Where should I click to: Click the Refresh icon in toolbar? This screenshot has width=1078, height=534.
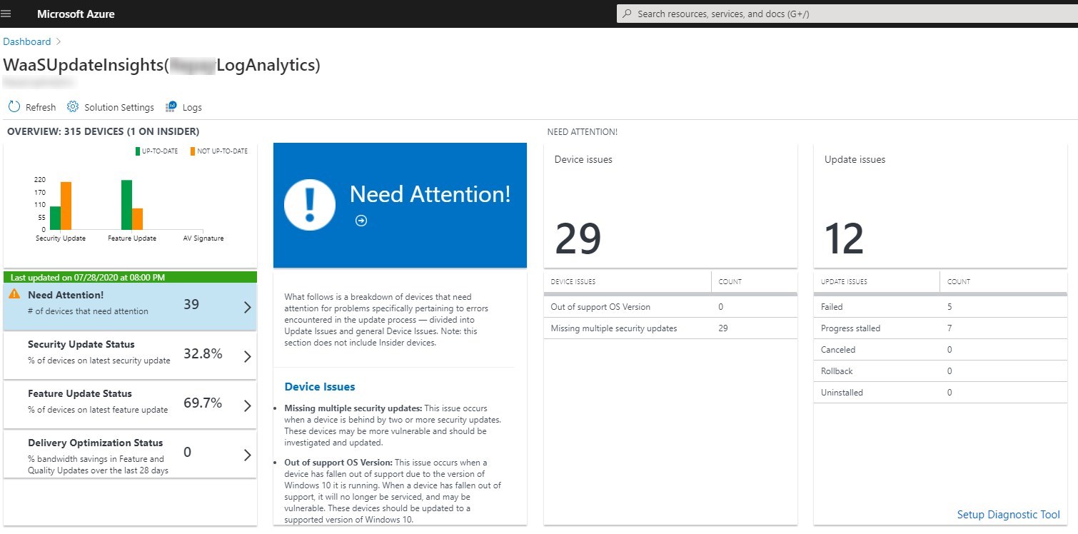pos(14,107)
